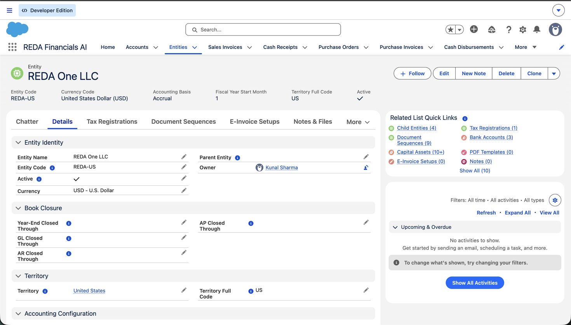Open Child Entities (4) quick link
571x325 pixels.
click(416, 128)
